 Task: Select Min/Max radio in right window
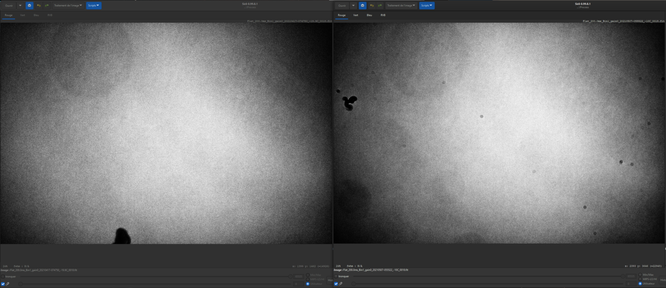click(x=640, y=275)
